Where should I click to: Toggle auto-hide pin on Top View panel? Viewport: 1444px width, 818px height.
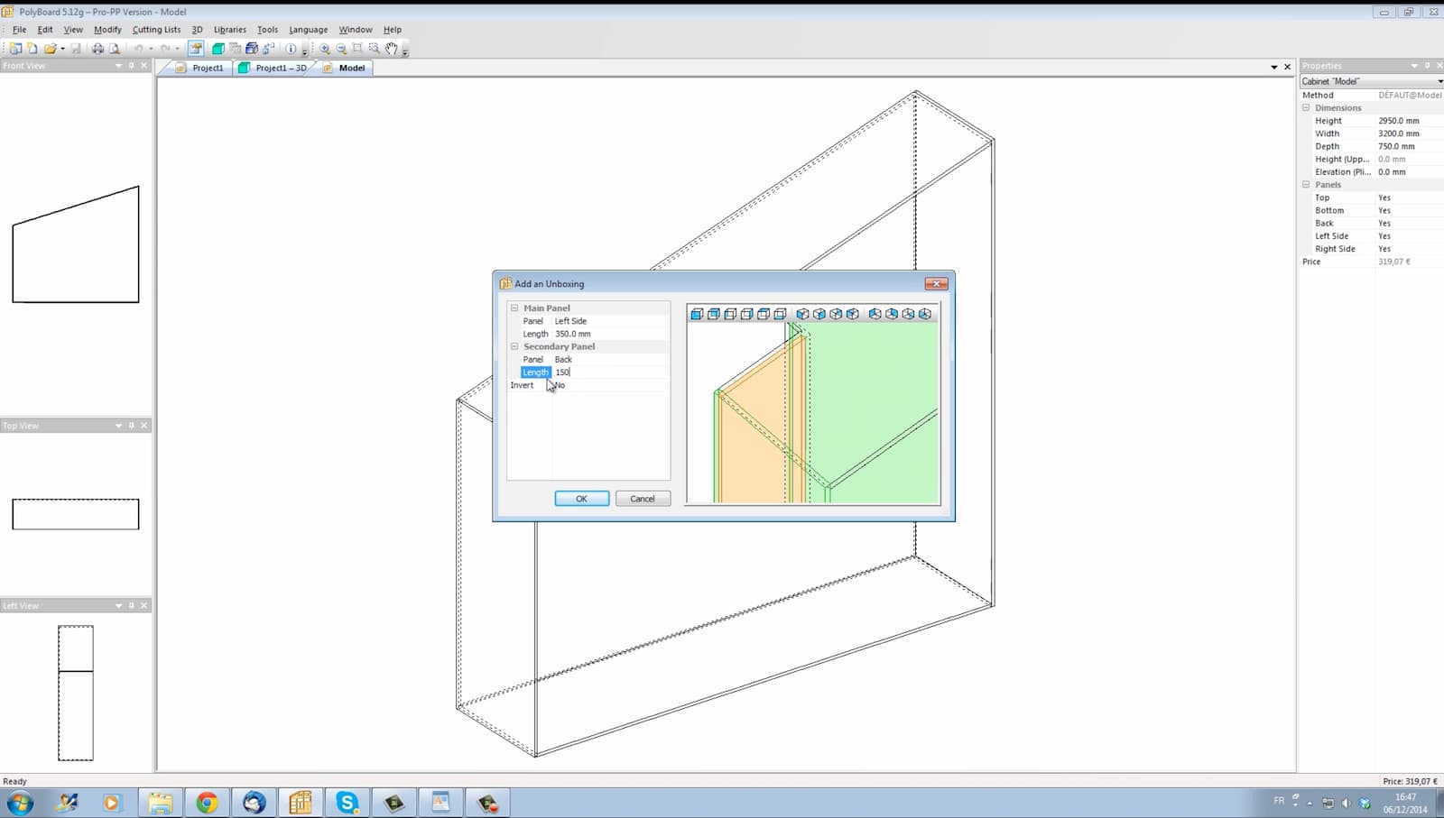[131, 426]
